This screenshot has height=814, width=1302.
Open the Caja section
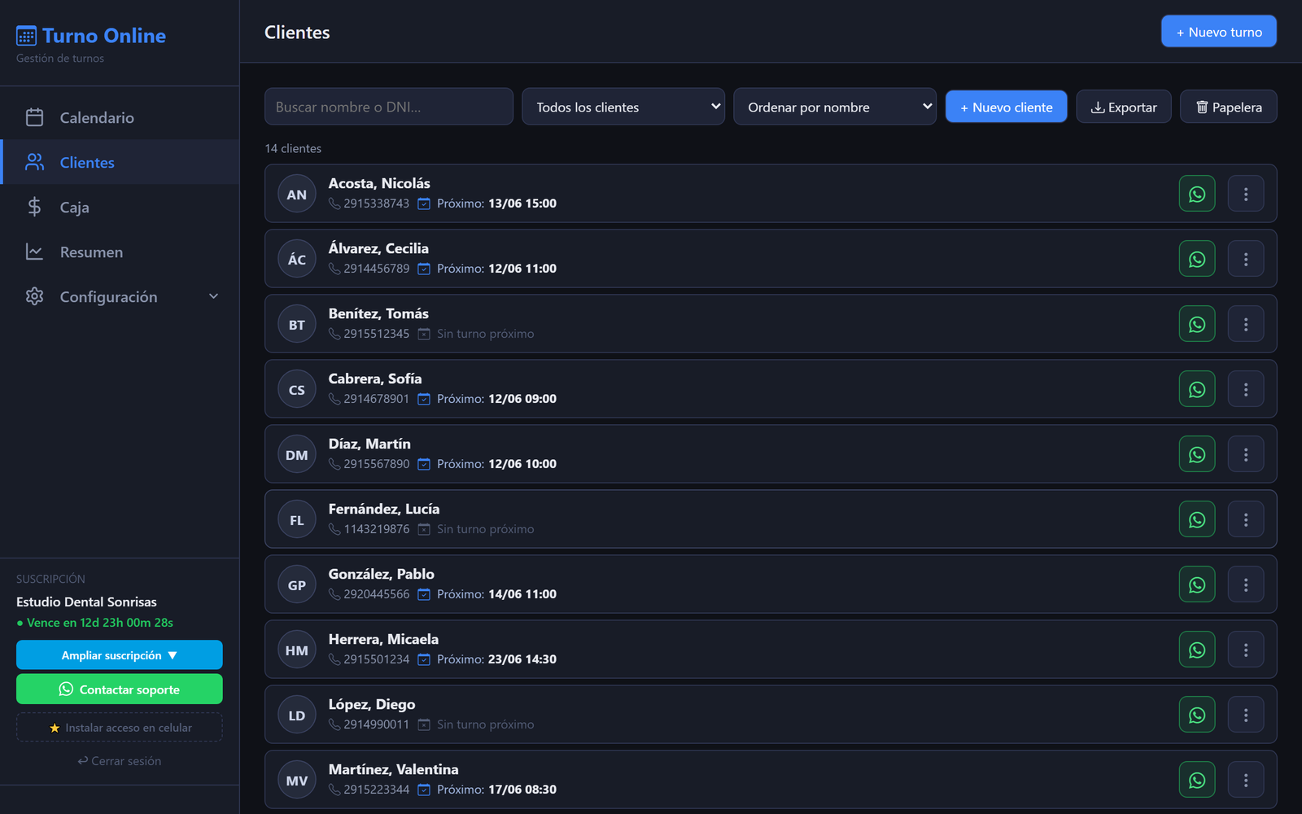pyautogui.click(x=120, y=207)
